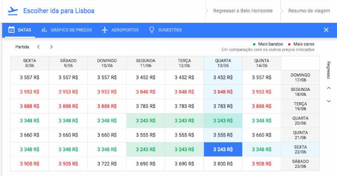Image resolution: width=337 pixels, height=176 pixels.
Task: Open Resumo da viagem step
Action: click(309, 11)
